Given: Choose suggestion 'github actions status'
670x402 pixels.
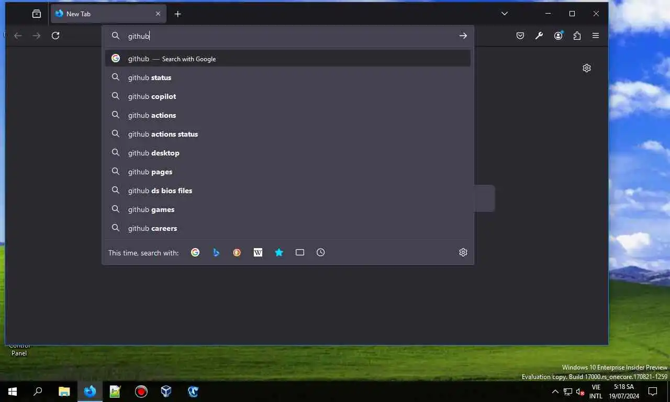Looking at the screenshot, I should (x=288, y=134).
